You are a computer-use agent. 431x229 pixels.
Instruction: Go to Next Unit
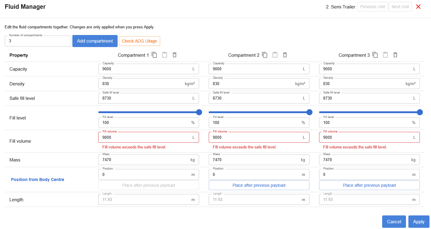400,7
